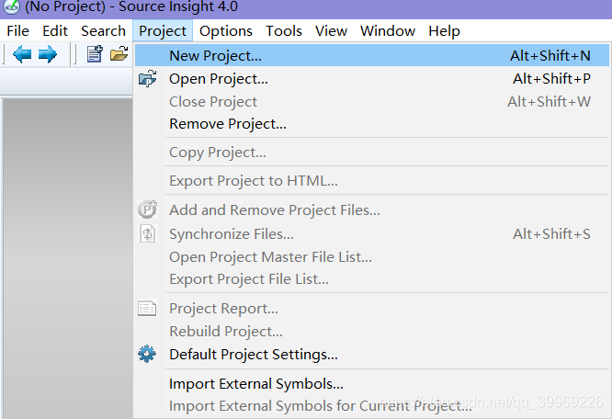Open the Search menu

click(103, 31)
